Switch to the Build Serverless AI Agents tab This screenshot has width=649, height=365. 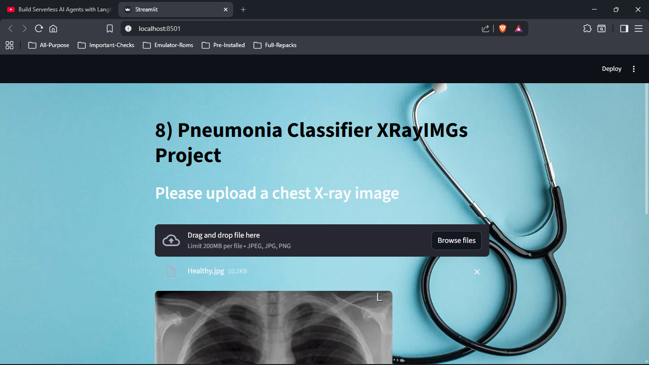[59, 10]
